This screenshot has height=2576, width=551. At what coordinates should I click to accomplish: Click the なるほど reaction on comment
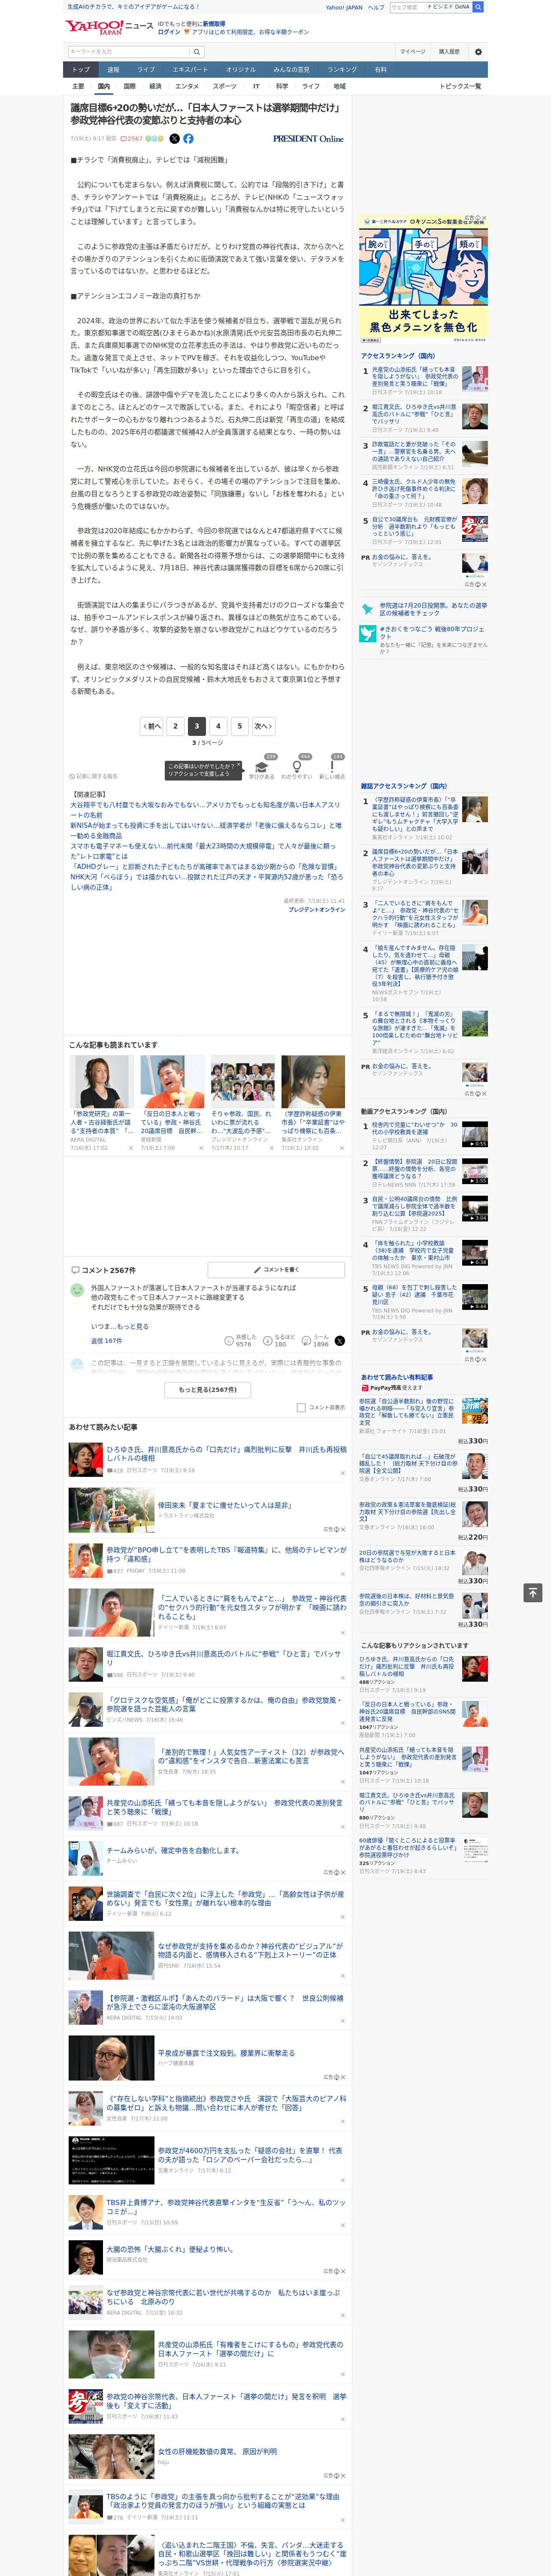click(279, 1340)
